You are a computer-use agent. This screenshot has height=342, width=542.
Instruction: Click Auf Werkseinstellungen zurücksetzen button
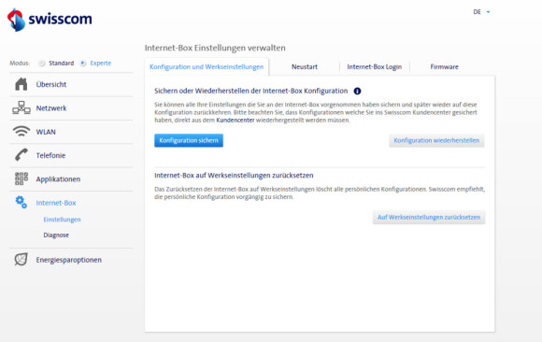pos(429,217)
